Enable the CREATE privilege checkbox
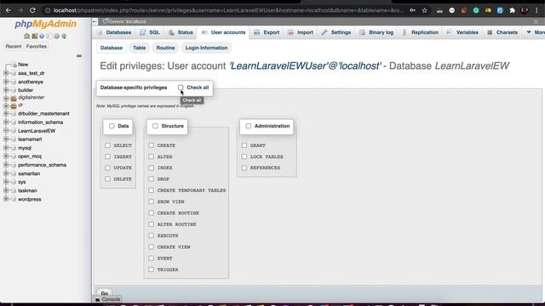545x306 pixels. click(x=152, y=145)
